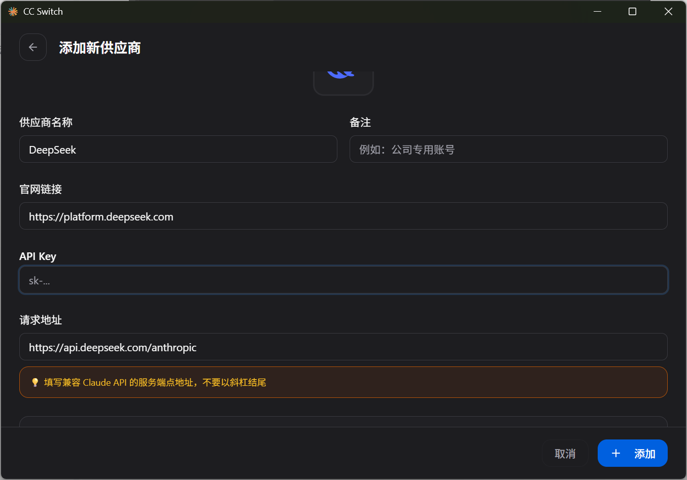
Task: Click the provider logo icon
Action: (x=343, y=83)
